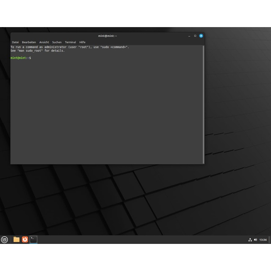Close the mint@mint terminal window

pos(201,36)
